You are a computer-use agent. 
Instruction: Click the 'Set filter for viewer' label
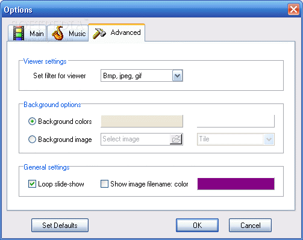coord(60,76)
